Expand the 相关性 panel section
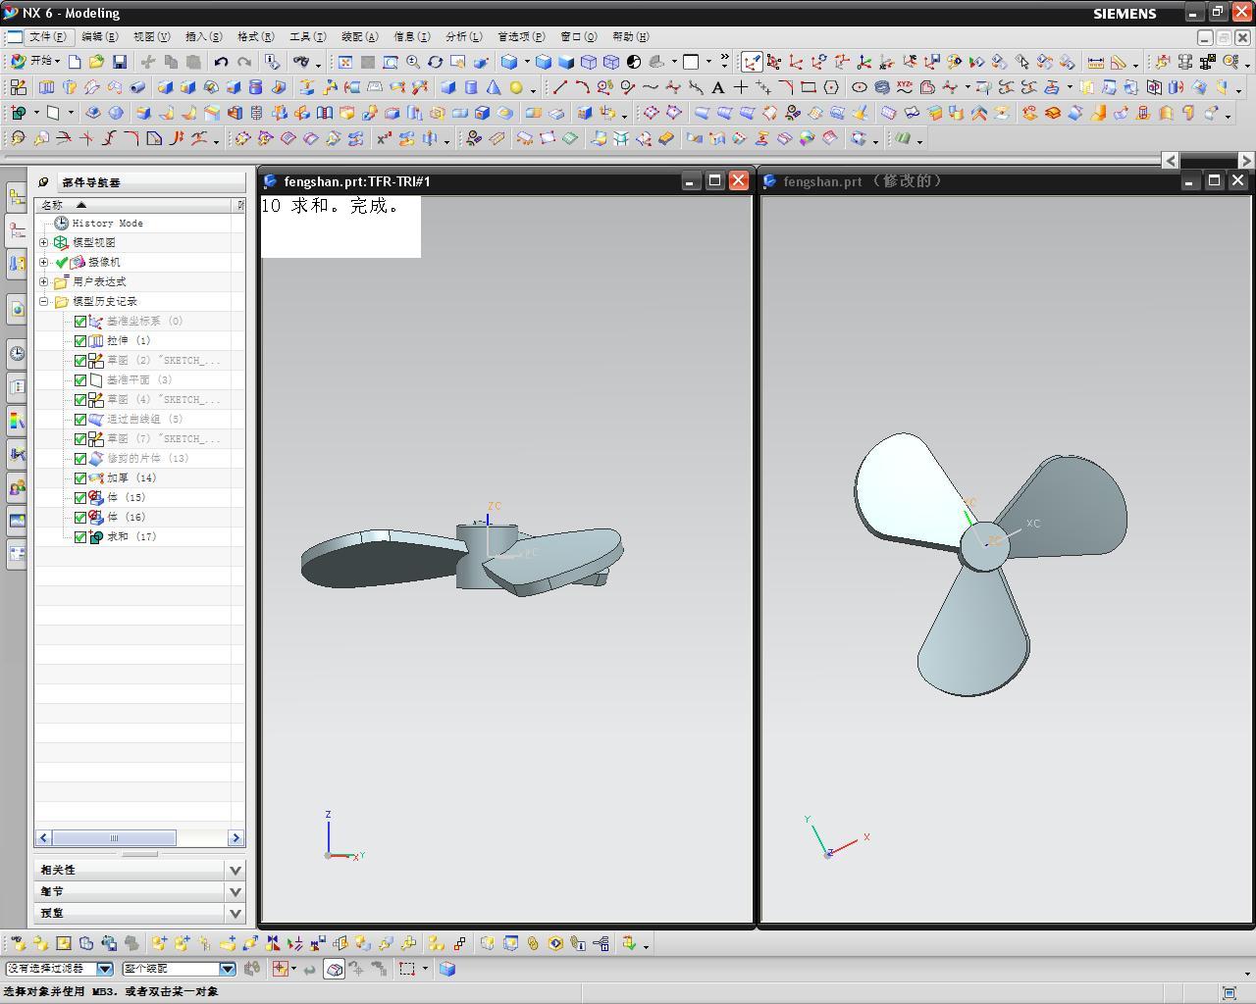The height and width of the screenshot is (1004, 1256). pyautogui.click(x=235, y=870)
